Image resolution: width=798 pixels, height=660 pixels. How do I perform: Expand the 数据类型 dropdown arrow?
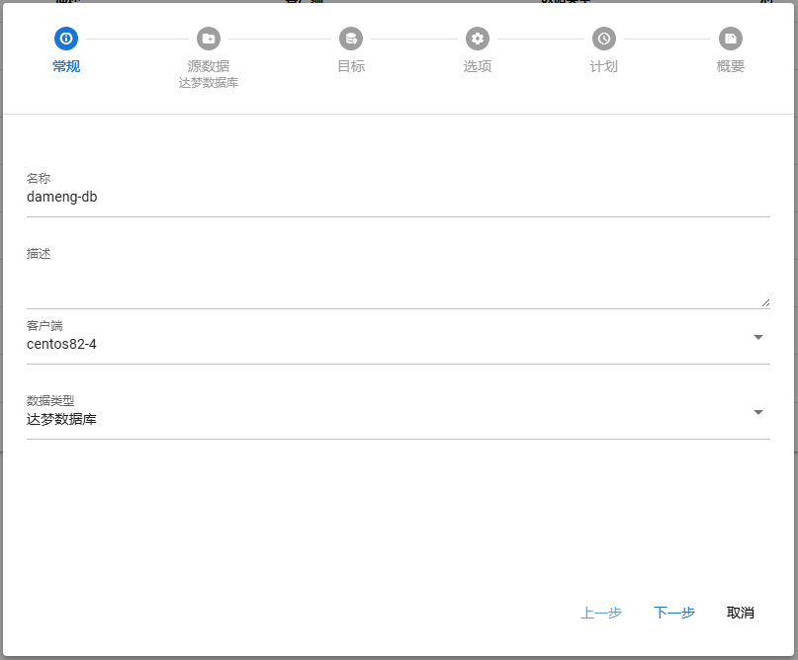pyautogui.click(x=758, y=412)
